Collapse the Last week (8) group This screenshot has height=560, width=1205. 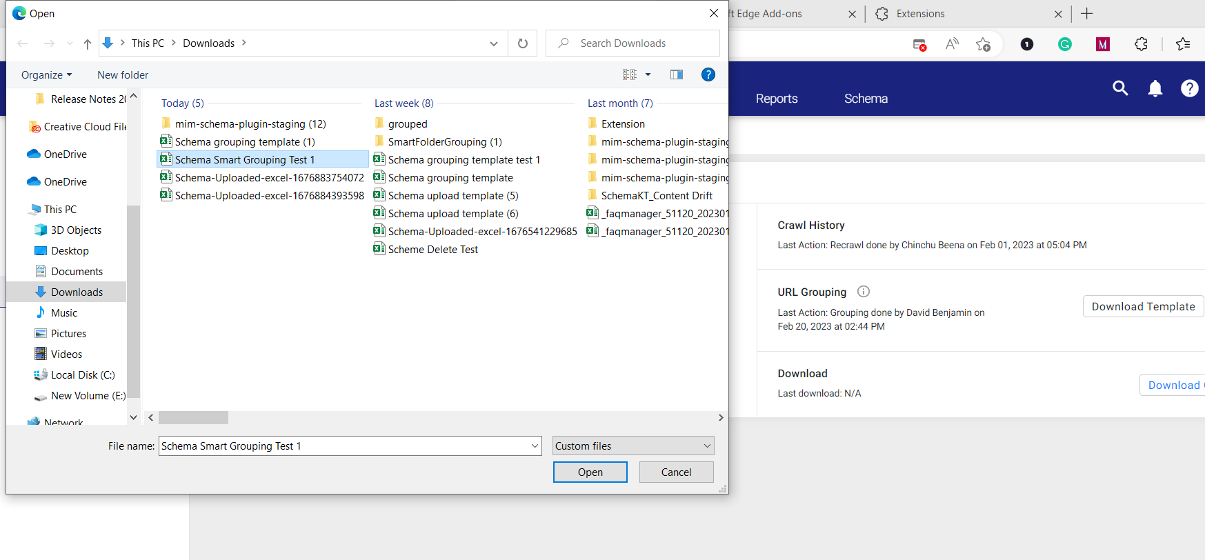click(404, 103)
